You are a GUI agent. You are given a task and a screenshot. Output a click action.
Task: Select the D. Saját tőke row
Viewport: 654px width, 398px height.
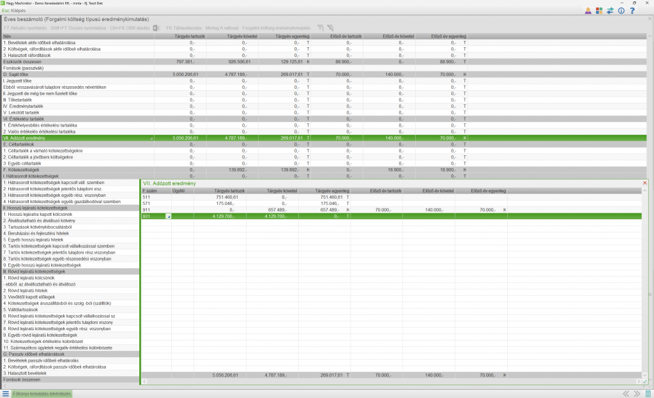(324, 74)
